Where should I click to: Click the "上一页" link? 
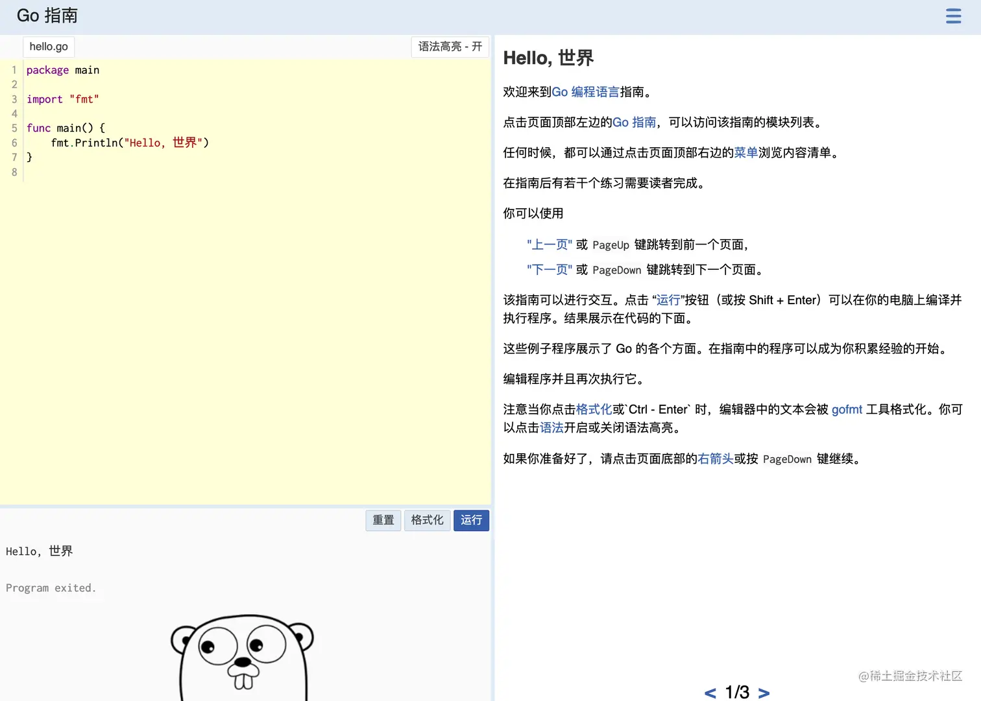pyautogui.click(x=550, y=244)
